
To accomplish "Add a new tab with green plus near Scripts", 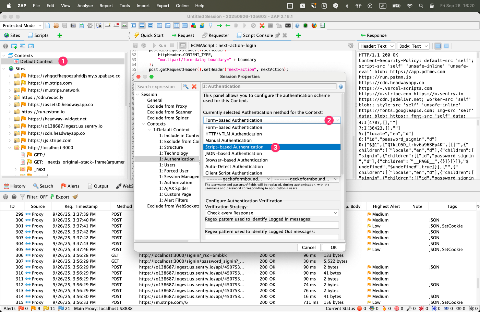I will (60, 35).
